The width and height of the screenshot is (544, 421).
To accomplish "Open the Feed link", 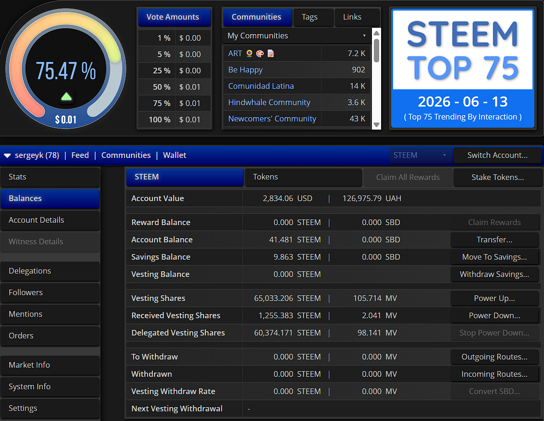I will click(x=80, y=155).
